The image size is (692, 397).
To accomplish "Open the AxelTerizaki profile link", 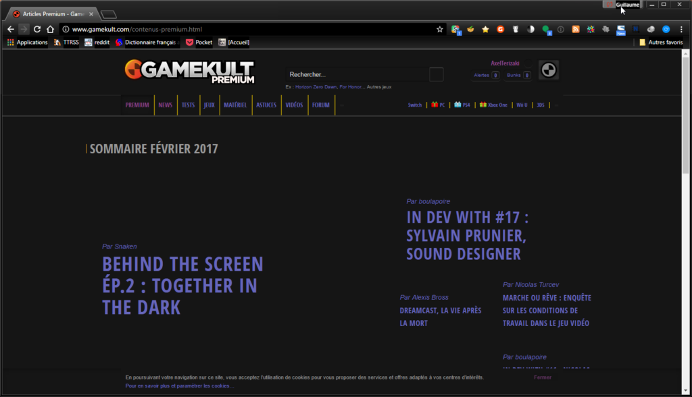I will click(x=505, y=63).
